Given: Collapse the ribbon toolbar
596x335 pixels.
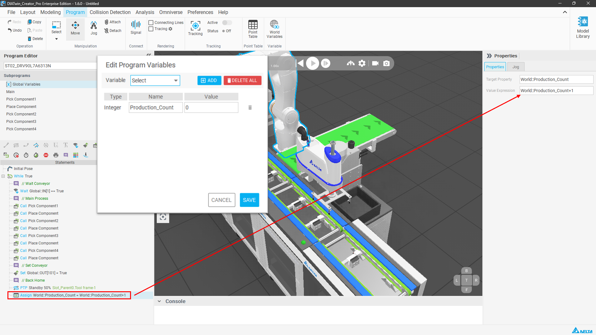Looking at the screenshot, I should coord(565,12).
